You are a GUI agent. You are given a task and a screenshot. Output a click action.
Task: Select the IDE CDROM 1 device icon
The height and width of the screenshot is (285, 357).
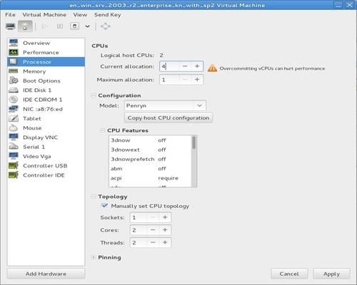point(14,100)
